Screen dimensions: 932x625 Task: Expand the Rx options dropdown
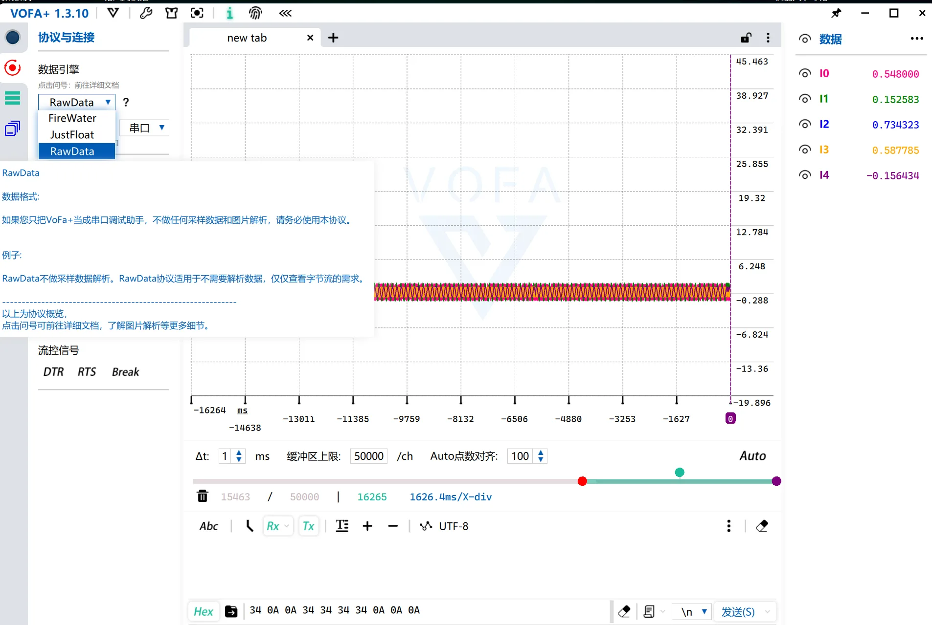click(286, 526)
